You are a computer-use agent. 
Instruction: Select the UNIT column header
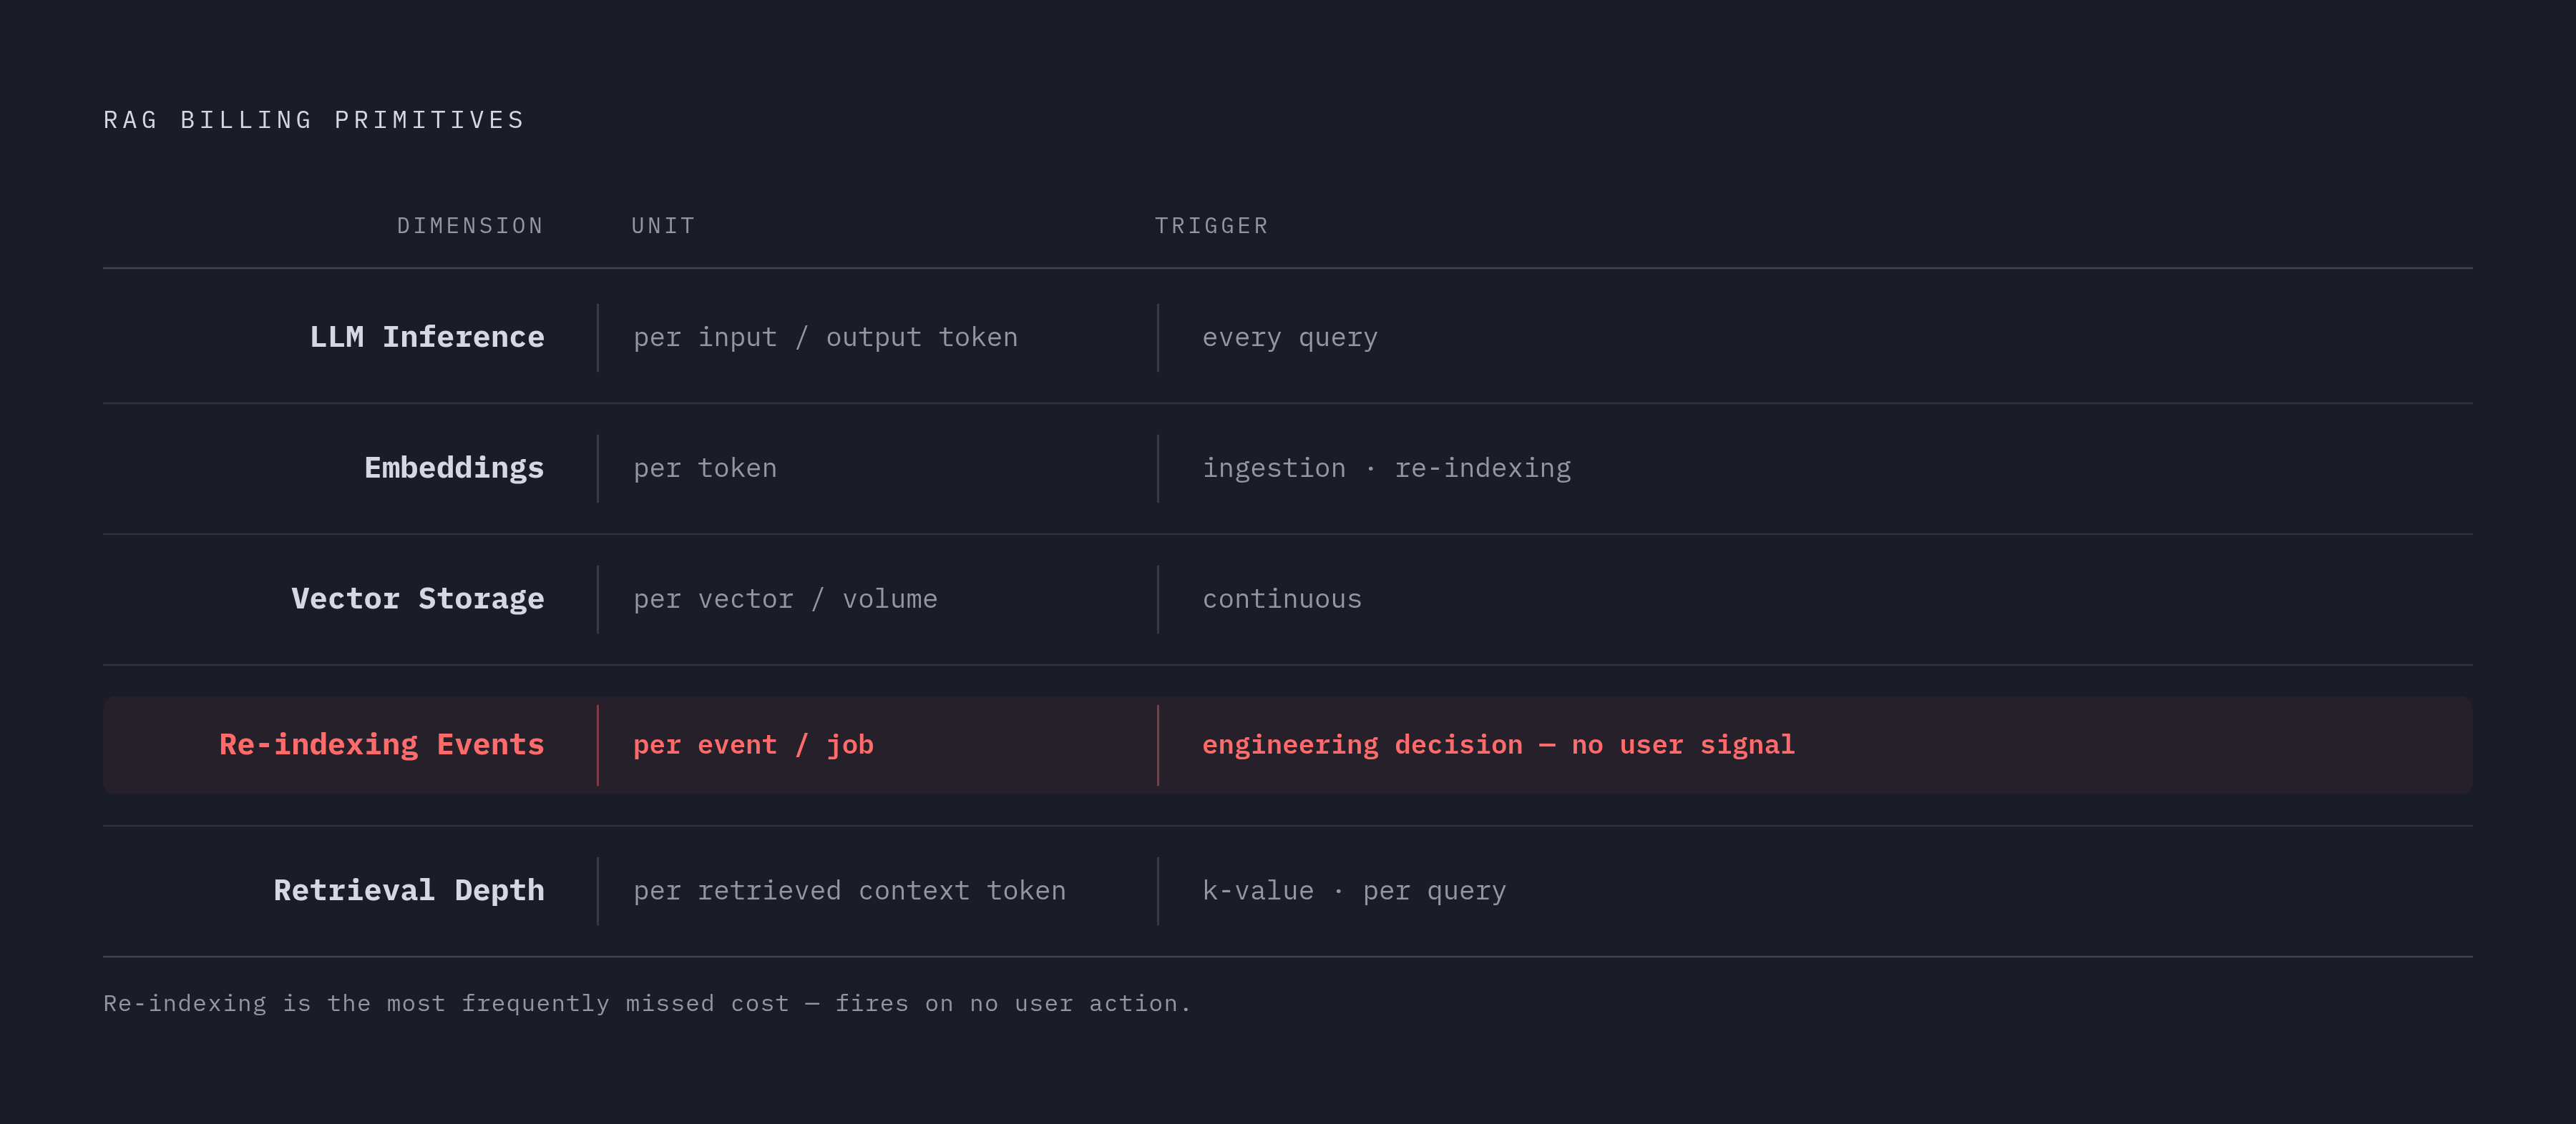(x=663, y=226)
